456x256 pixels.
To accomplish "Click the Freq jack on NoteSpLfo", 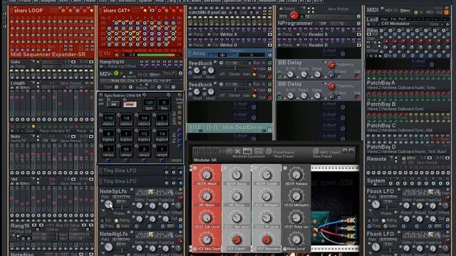I will click(102, 226).
